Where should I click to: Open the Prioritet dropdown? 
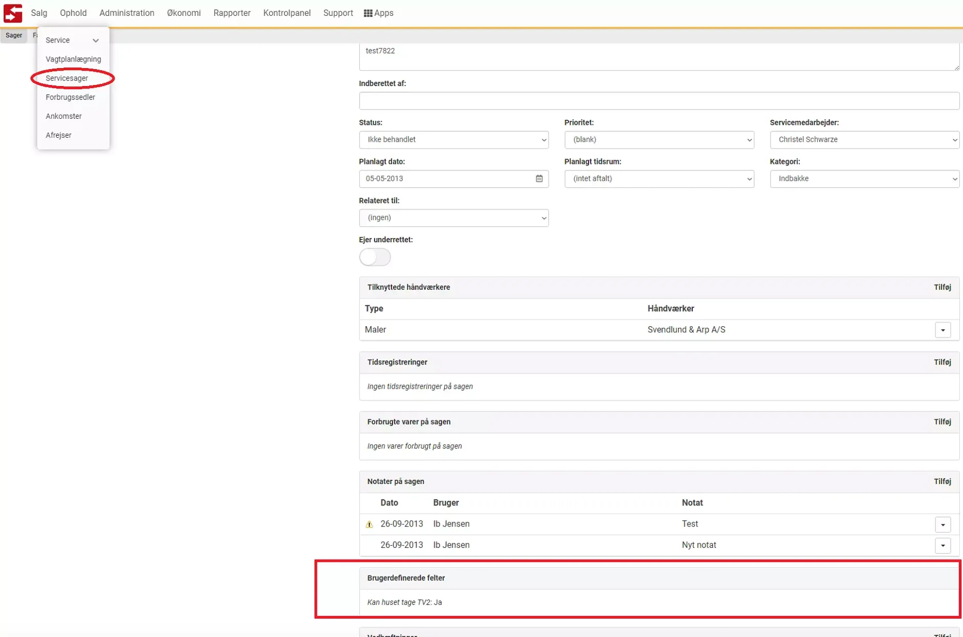click(x=659, y=140)
